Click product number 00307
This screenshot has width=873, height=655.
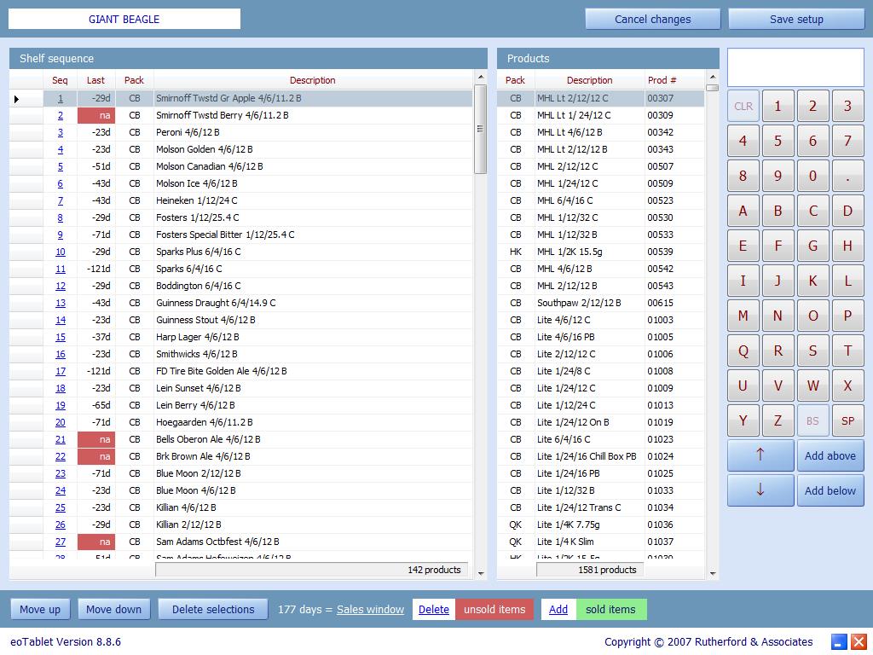pos(661,98)
